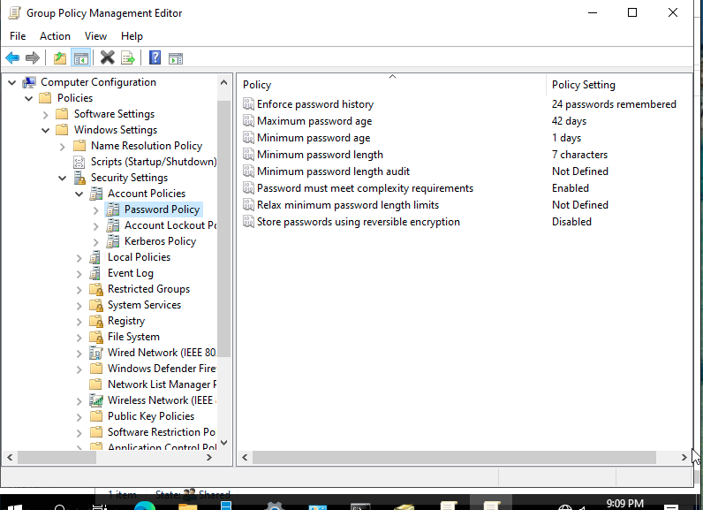Collapse the Policies node
Screen dimensions: 703x510
point(28,98)
